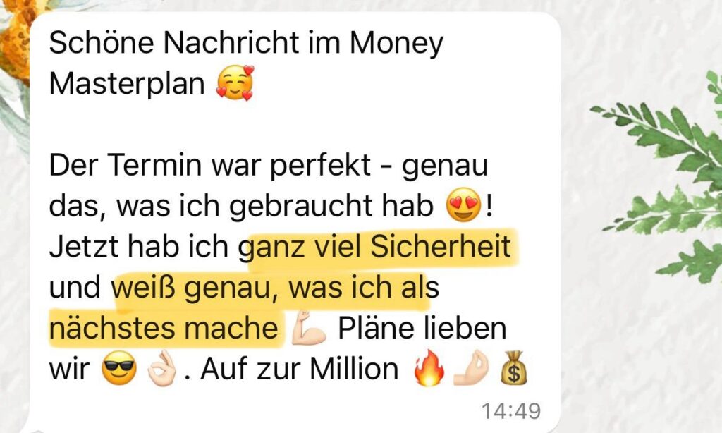
Task: Click the text 'das, was ich gebraucht hab'
Action: click(241, 206)
